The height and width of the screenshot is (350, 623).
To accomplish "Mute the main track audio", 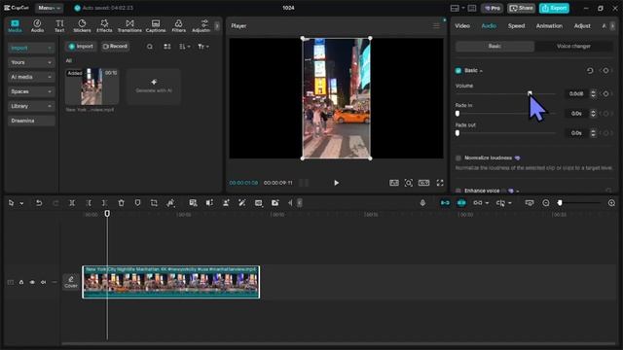I will (x=43, y=282).
